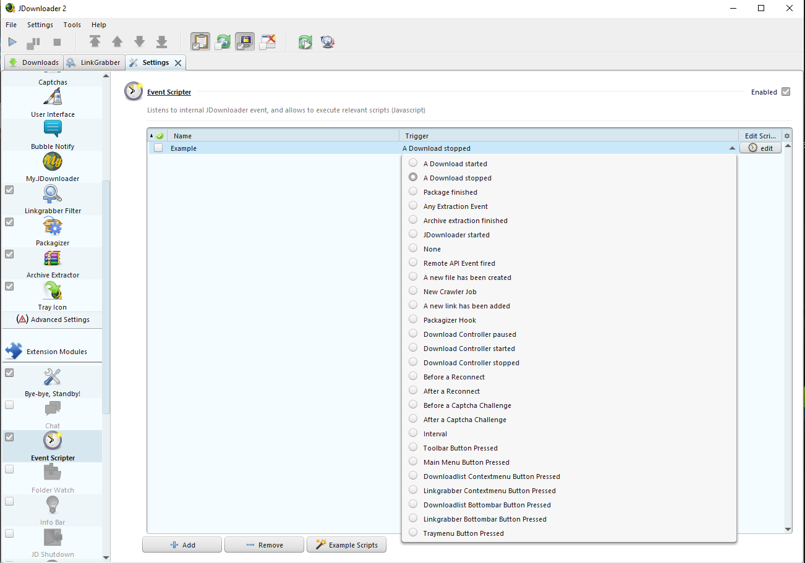Select "Archive extraction finished" trigger

[569, 221]
